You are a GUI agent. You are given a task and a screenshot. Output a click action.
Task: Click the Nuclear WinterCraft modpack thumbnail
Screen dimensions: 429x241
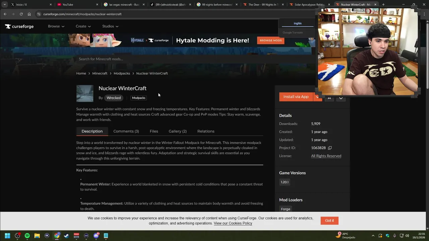tap(85, 93)
